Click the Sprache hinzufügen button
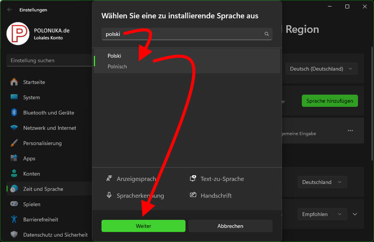 click(329, 101)
